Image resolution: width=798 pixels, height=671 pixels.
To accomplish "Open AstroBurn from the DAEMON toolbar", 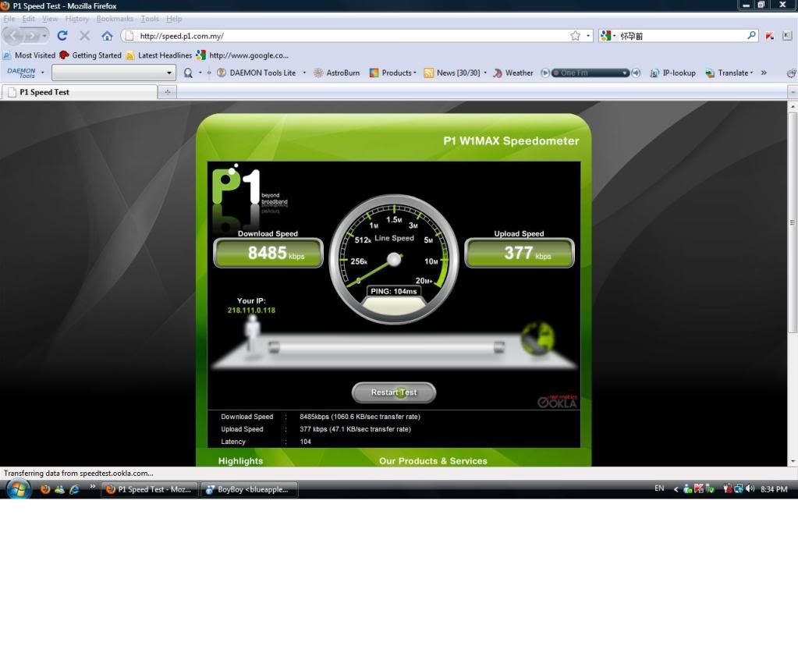I will (337, 73).
